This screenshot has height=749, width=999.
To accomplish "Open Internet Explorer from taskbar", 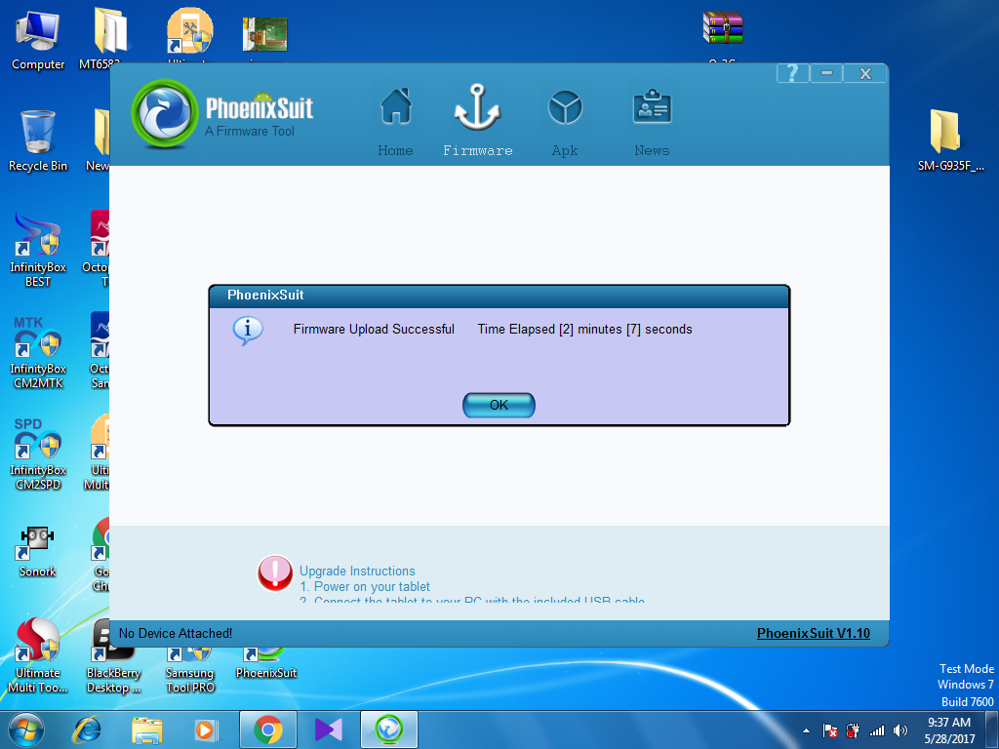I will tap(87, 729).
